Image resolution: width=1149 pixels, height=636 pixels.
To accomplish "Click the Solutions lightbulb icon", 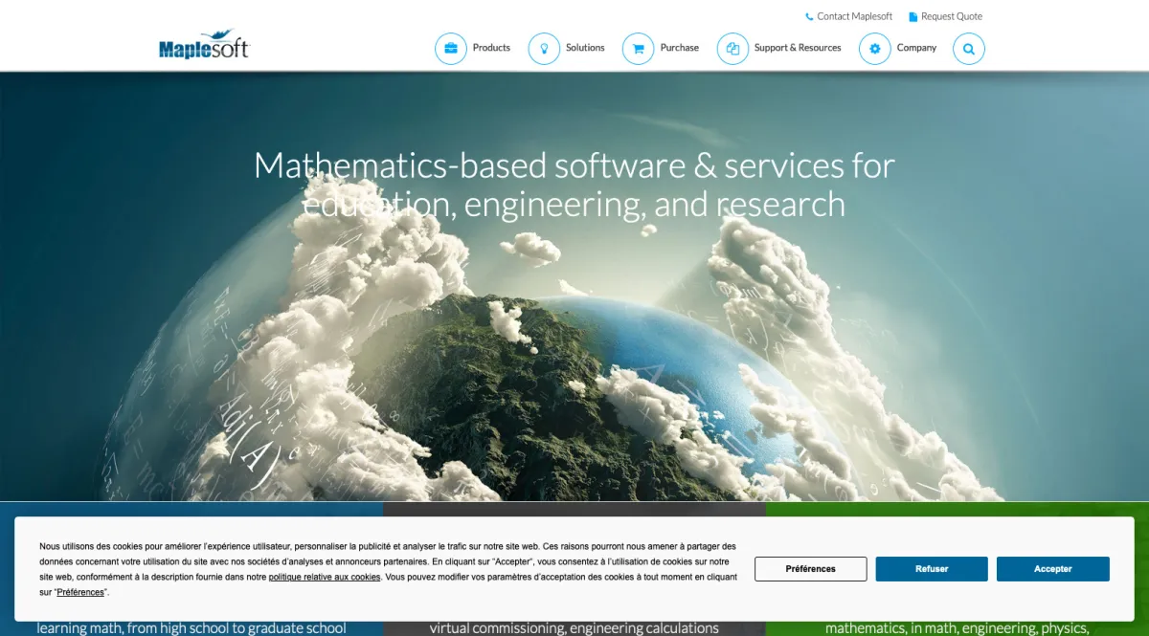I will pyautogui.click(x=544, y=49).
